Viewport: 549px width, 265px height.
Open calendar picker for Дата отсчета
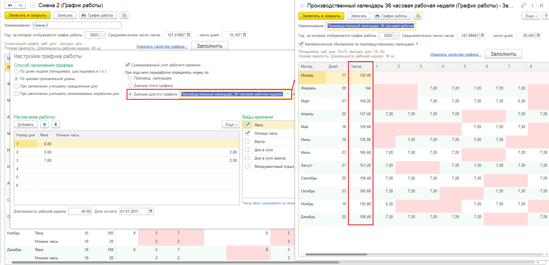[x=151, y=212]
